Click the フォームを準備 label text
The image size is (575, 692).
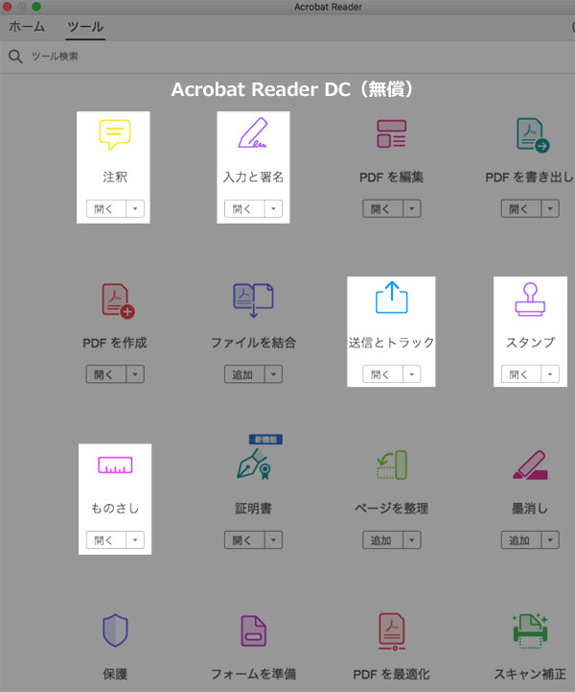click(x=253, y=674)
